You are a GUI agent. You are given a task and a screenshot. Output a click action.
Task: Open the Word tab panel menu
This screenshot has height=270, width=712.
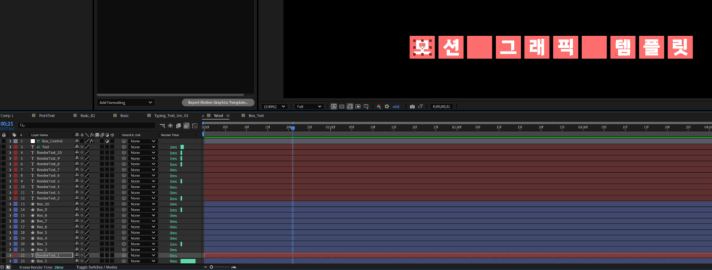(228, 116)
